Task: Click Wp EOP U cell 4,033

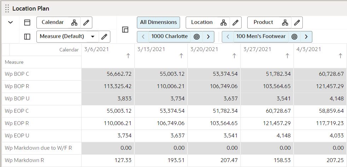Action: 320,136
